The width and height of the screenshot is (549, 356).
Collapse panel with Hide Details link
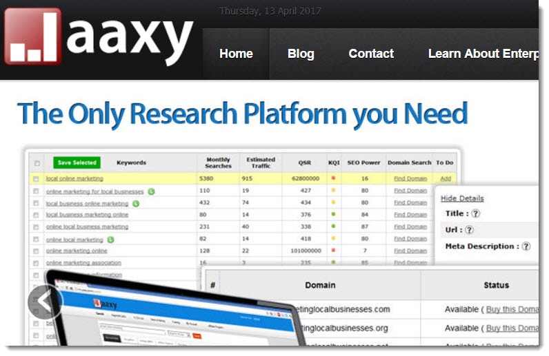pos(462,198)
